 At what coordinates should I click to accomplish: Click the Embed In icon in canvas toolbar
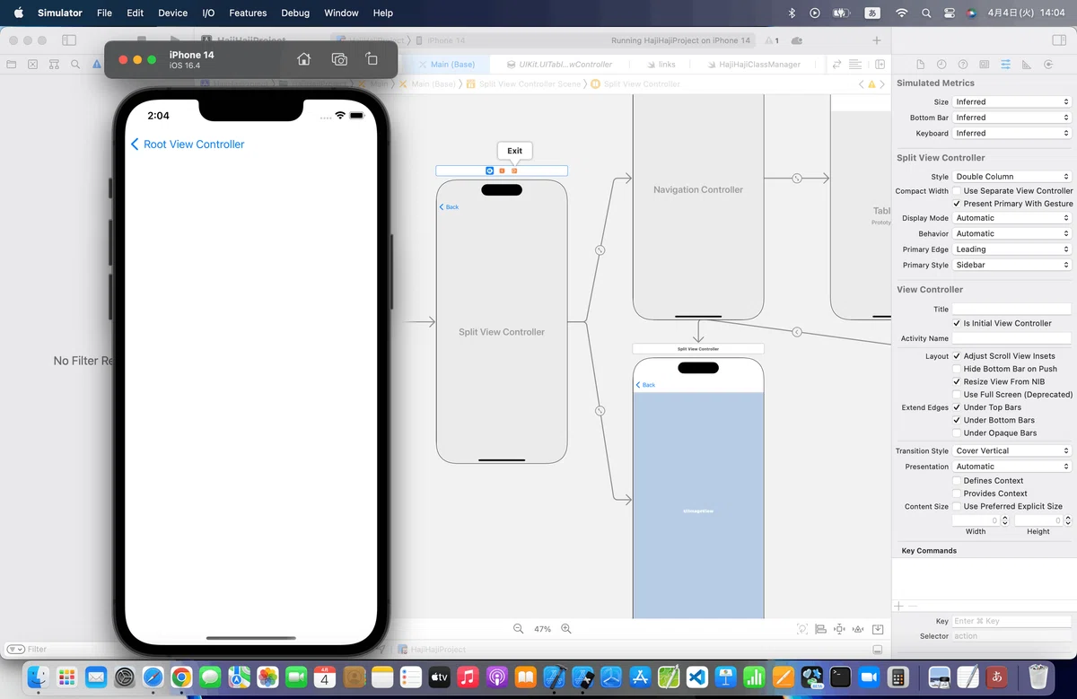click(x=878, y=629)
